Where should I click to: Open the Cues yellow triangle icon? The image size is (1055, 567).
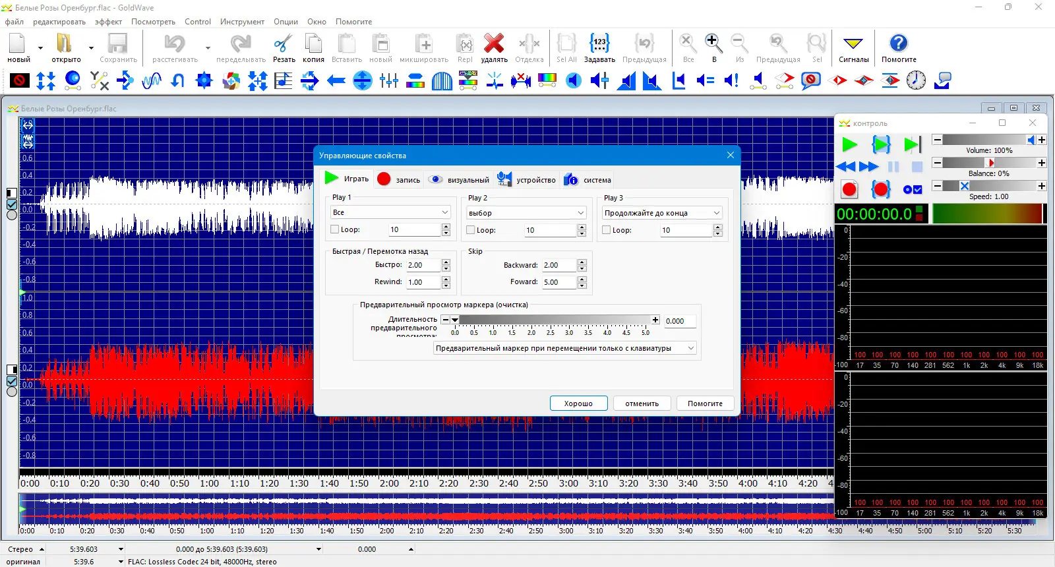[853, 44]
